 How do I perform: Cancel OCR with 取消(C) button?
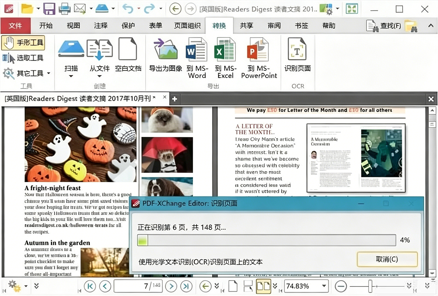click(x=387, y=259)
